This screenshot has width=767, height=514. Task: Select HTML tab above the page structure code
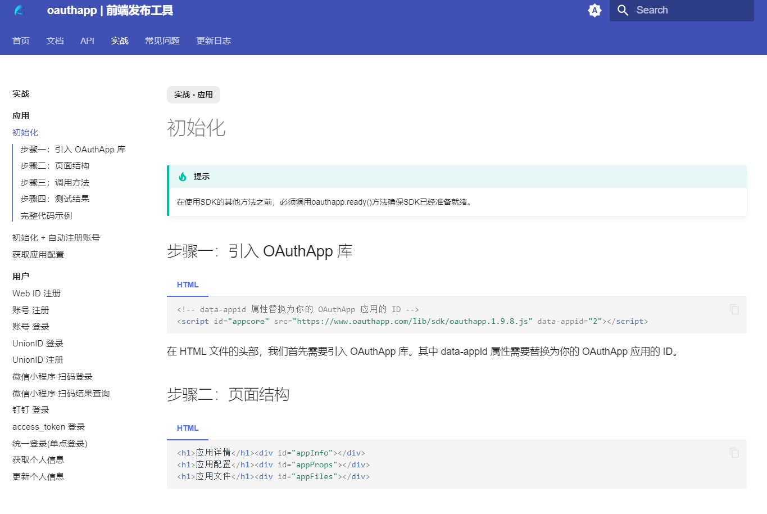click(x=188, y=429)
